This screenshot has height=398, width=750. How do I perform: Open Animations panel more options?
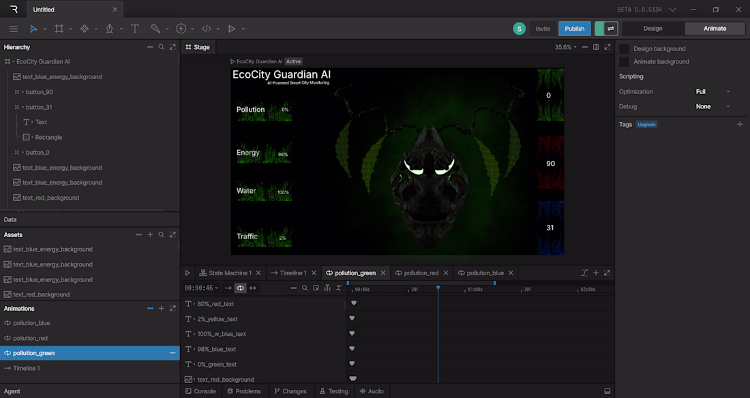point(150,309)
